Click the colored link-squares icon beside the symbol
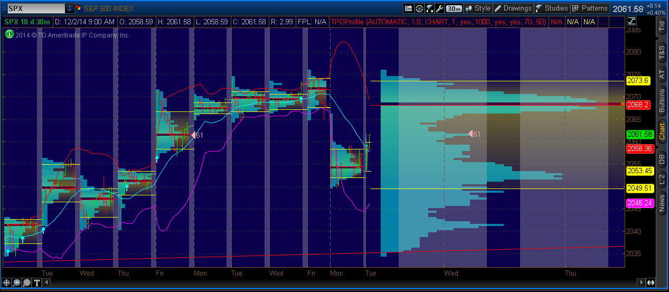Screen dimensions: 669x292 (79, 8)
